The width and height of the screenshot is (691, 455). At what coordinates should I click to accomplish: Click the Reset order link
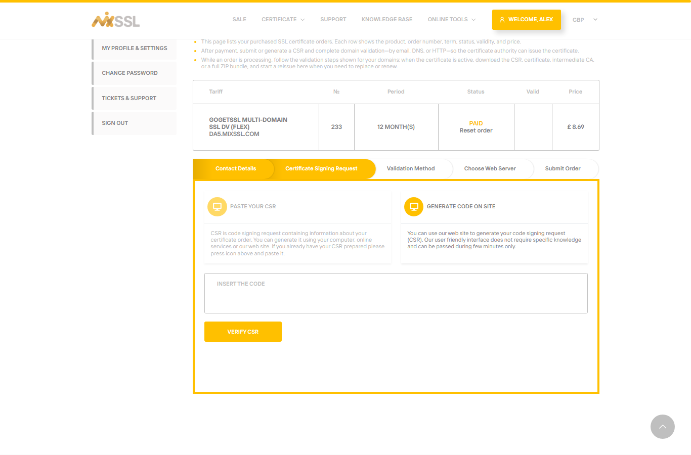click(x=476, y=130)
